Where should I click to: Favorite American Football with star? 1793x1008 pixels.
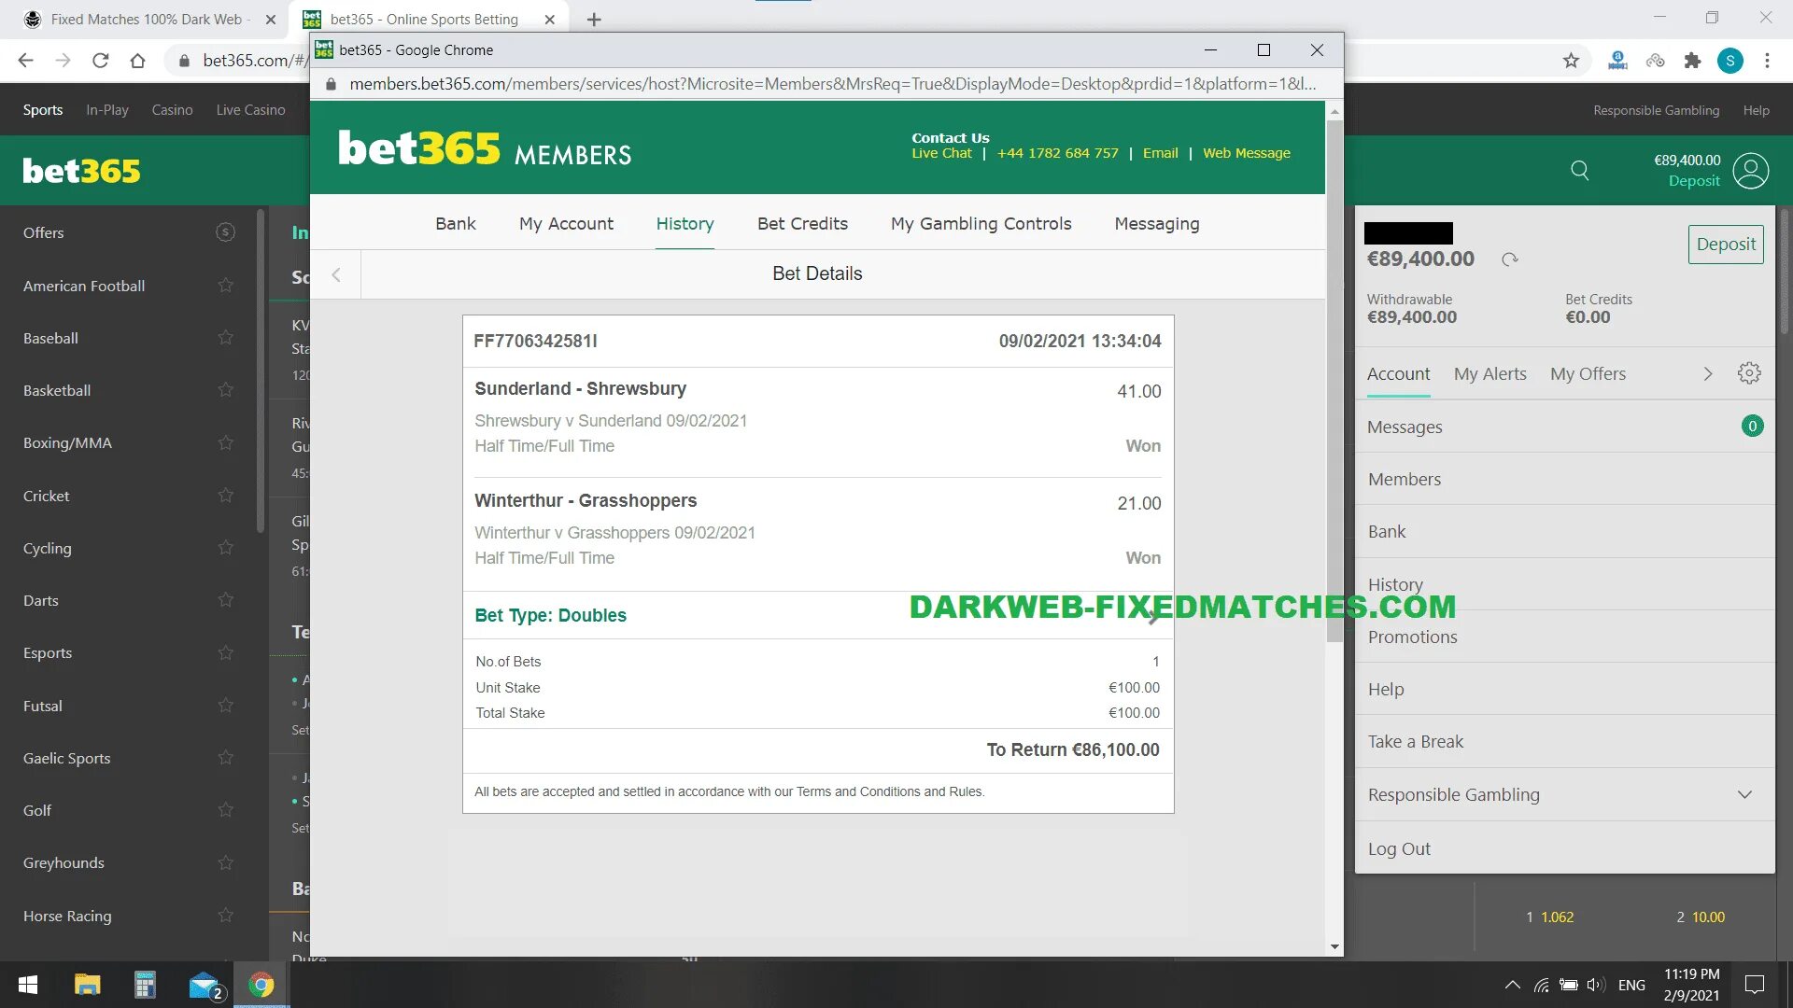click(225, 286)
